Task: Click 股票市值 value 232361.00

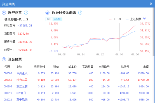Action: coord(25,42)
